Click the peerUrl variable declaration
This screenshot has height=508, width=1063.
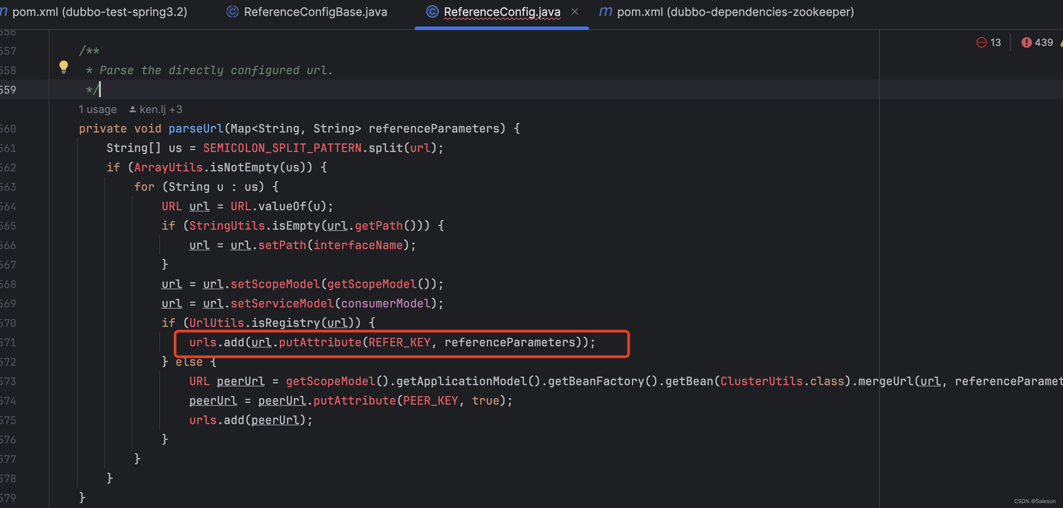(x=241, y=381)
